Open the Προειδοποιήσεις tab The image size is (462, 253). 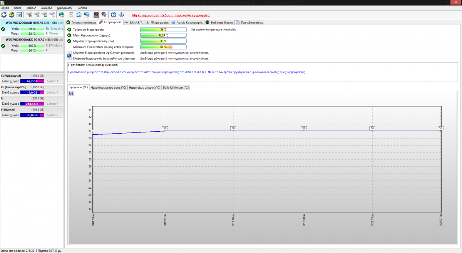click(249, 22)
